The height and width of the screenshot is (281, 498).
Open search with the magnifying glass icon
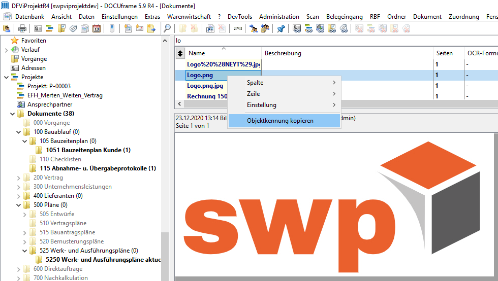point(167,29)
